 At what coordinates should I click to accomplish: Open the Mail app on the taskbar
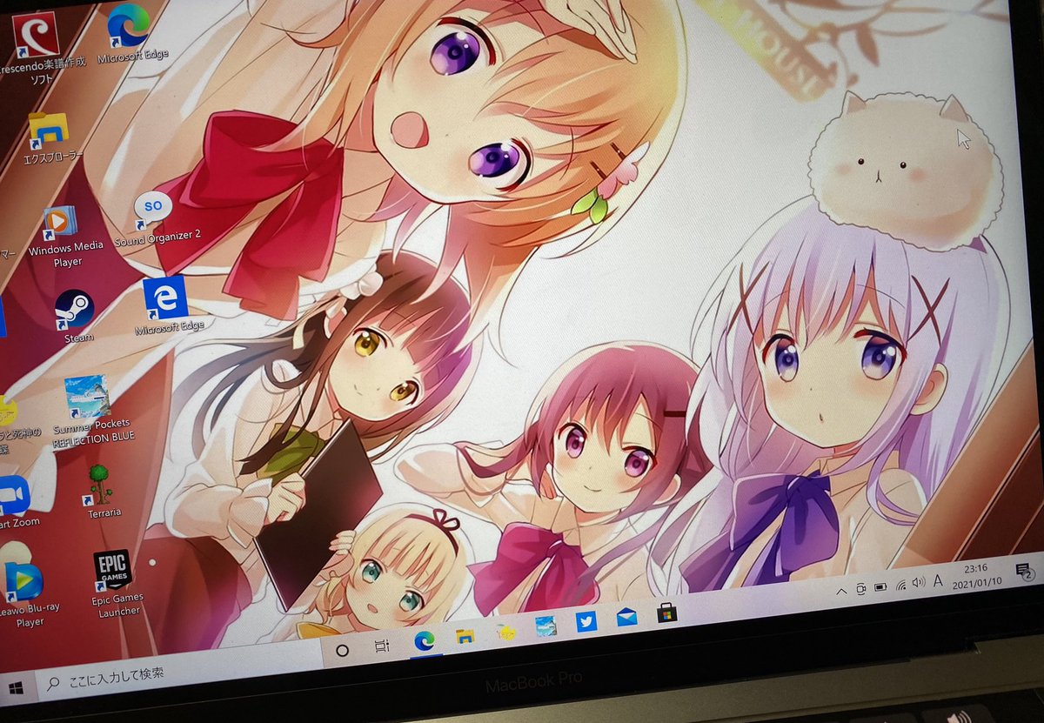pyautogui.click(x=626, y=618)
